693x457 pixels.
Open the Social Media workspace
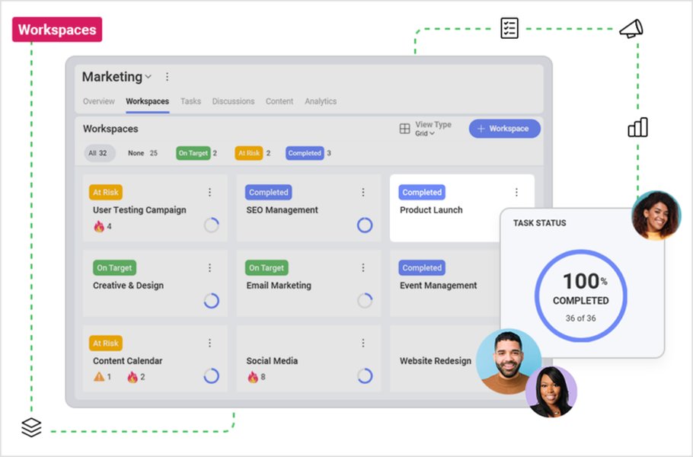pos(308,359)
